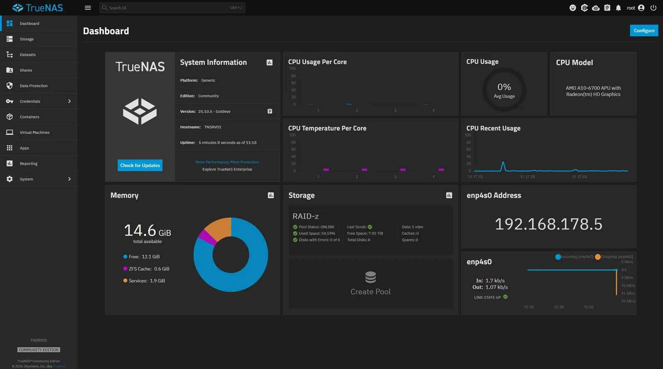663x369 pixels.
Task: Open the TrueNAS link in the footer
Action: (59, 367)
